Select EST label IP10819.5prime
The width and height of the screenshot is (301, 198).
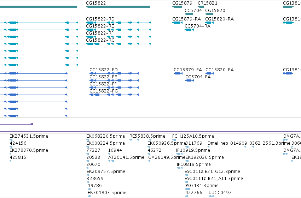point(194,164)
